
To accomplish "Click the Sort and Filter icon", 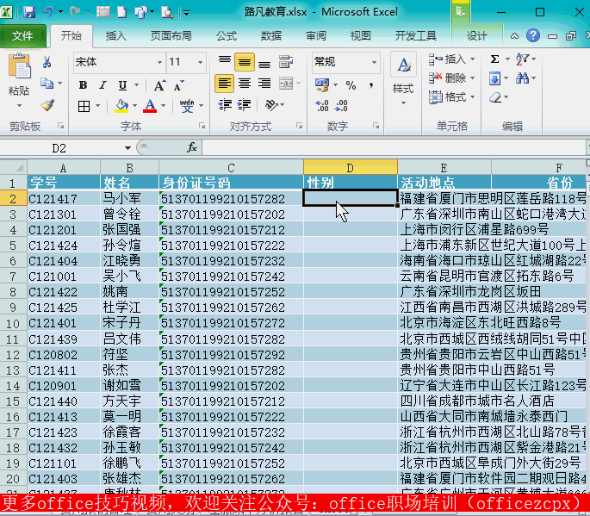I will (522, 59).
